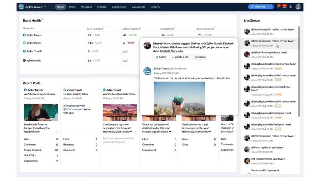Screen dimensions: 320x180
Task: Expand the ellipsis on the Solo Female Travel post
Action: tap(57, 132)
